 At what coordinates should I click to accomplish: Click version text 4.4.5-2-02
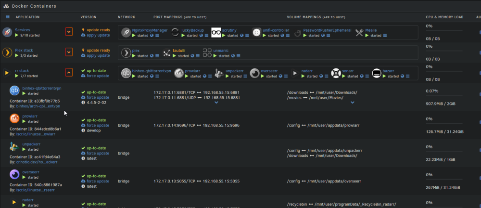[x=96, y=103]
